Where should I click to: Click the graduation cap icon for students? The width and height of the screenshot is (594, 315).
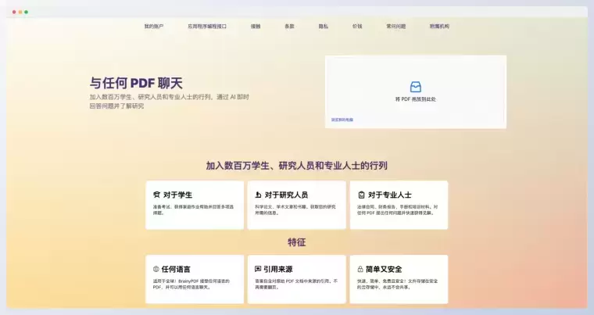[156, 195]
